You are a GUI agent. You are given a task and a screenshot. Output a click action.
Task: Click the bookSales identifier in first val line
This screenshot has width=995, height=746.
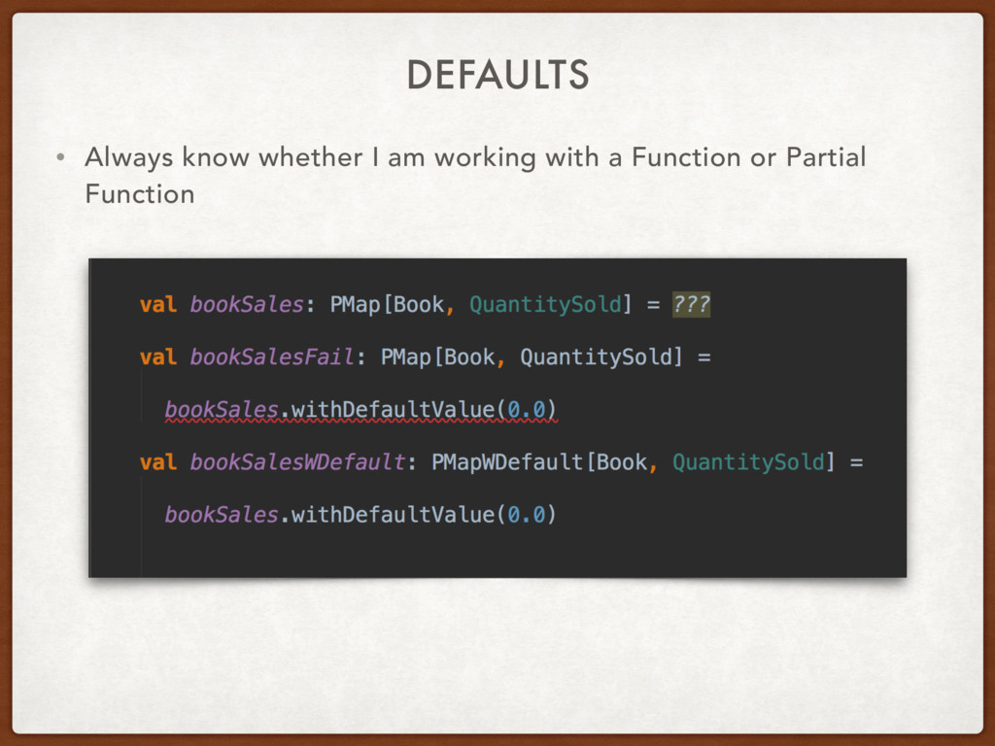point(247,304)
